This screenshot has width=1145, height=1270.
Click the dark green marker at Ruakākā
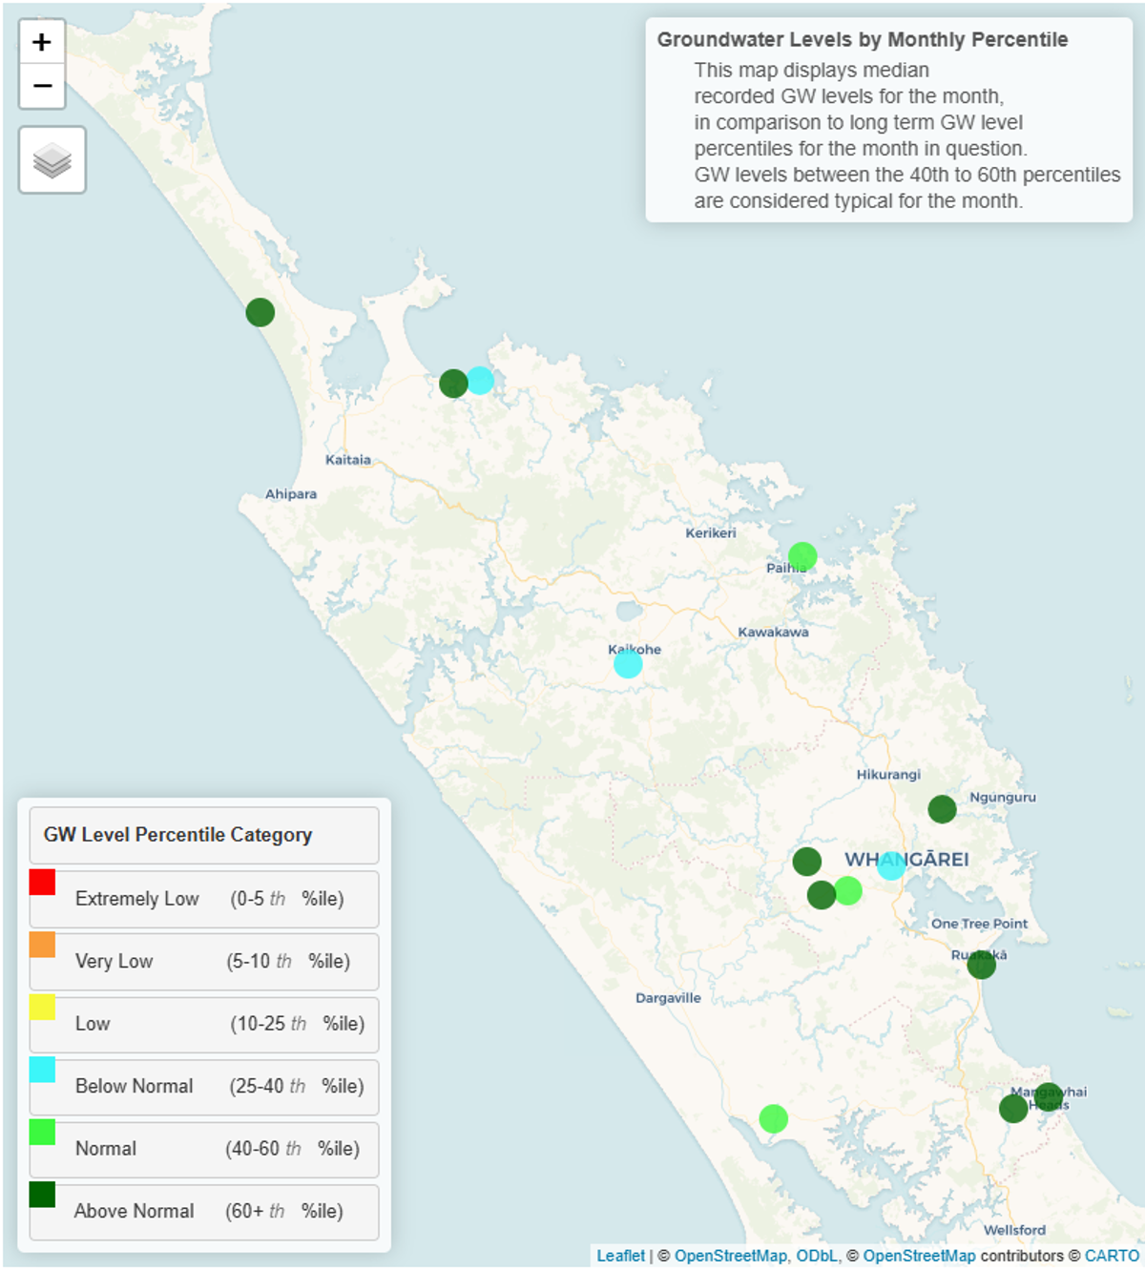(981, 965)
